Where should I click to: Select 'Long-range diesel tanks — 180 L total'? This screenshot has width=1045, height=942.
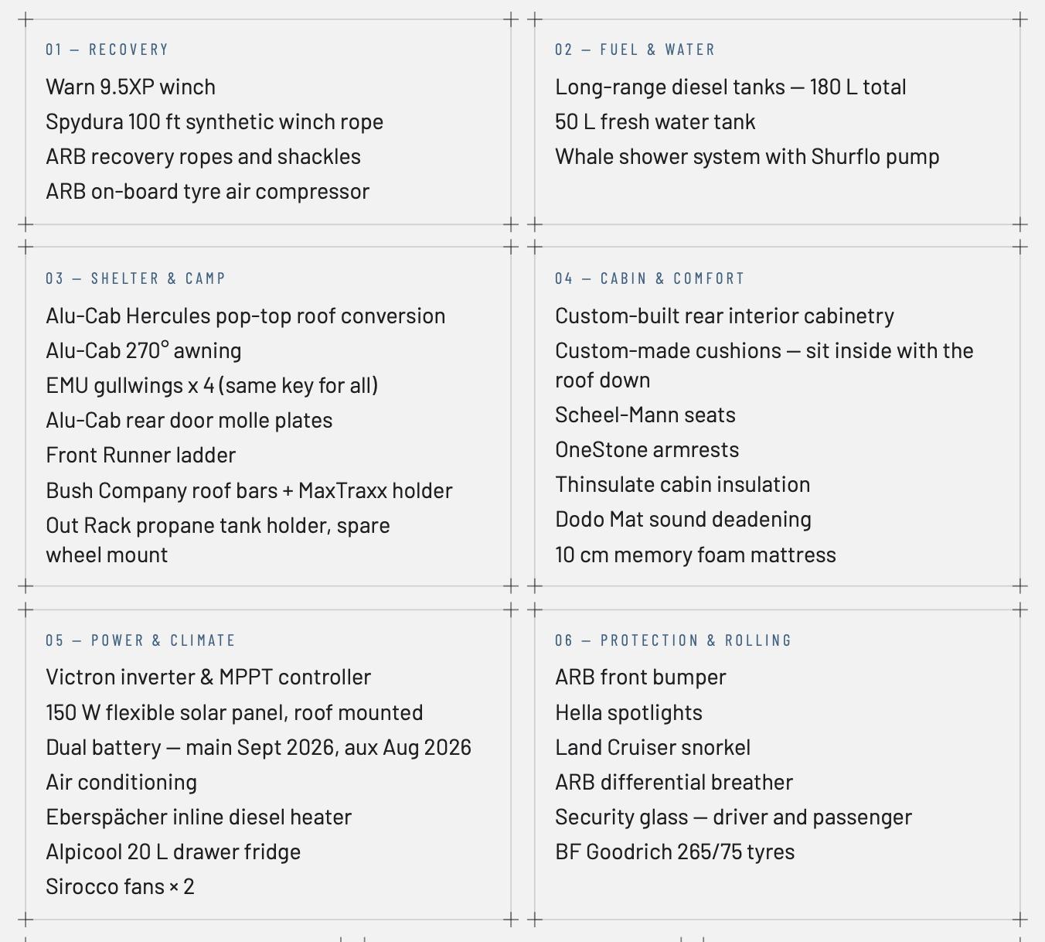click(x=730, y=87)
